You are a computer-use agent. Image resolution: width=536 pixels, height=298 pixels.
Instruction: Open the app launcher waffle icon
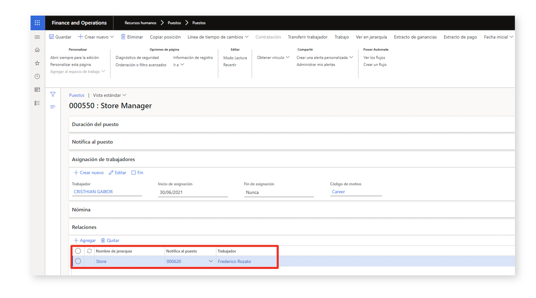37,23
